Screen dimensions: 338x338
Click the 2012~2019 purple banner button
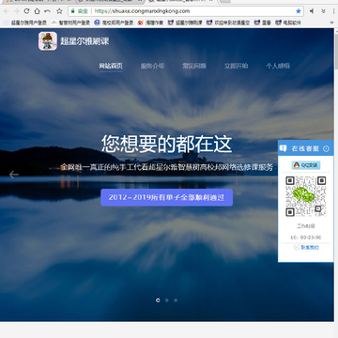[166, 197]
